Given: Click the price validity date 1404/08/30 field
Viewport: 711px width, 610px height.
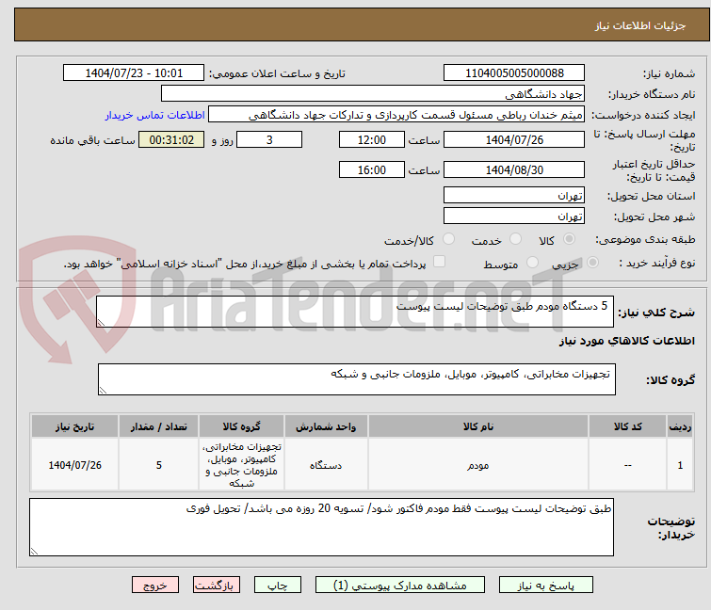Looking at the screenshot, I should (x=514, y=169).
